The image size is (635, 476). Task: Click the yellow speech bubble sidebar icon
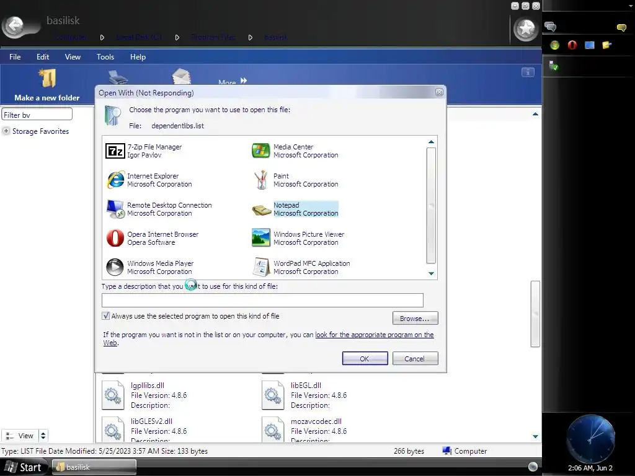coord(621,27)
